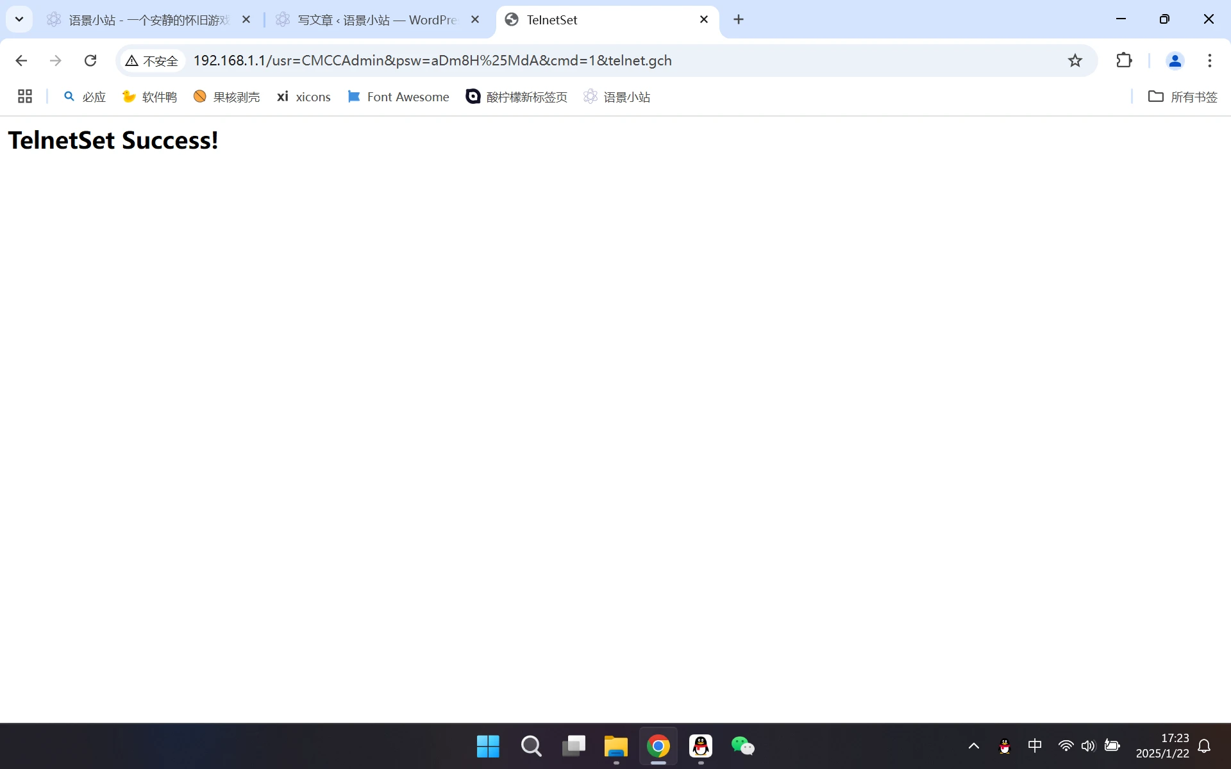
Task: Open a new tab with plus button
Action: click(739, 19)
